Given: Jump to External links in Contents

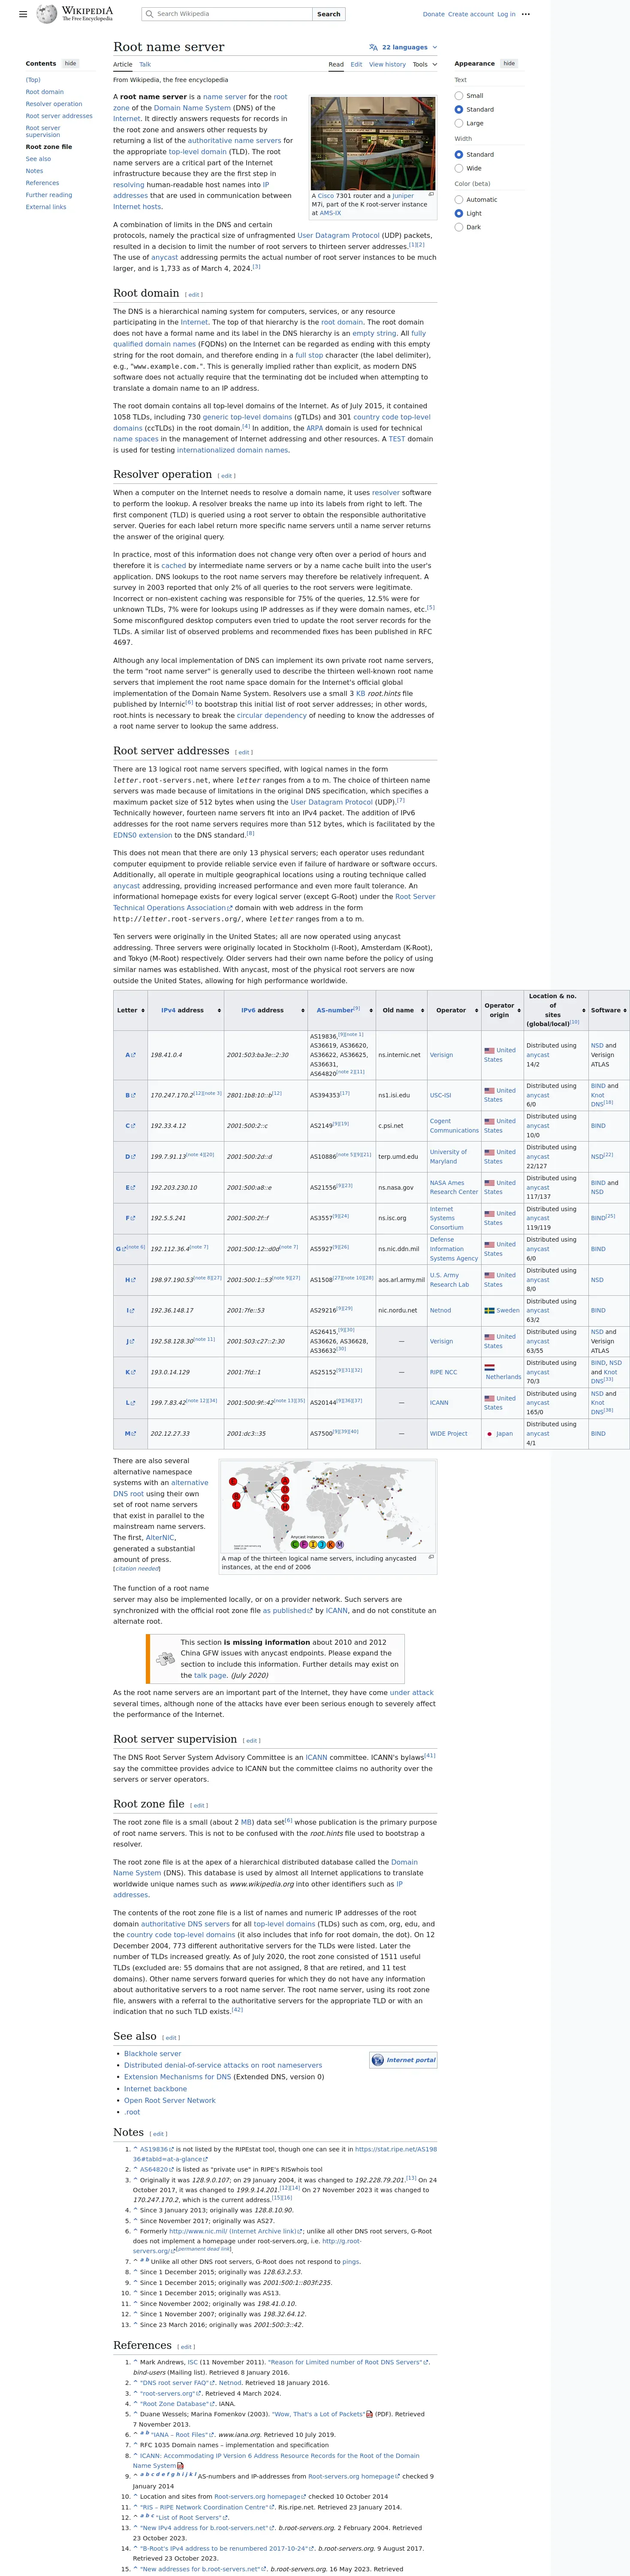Looking at the screenshot, I should coord(46,207).
